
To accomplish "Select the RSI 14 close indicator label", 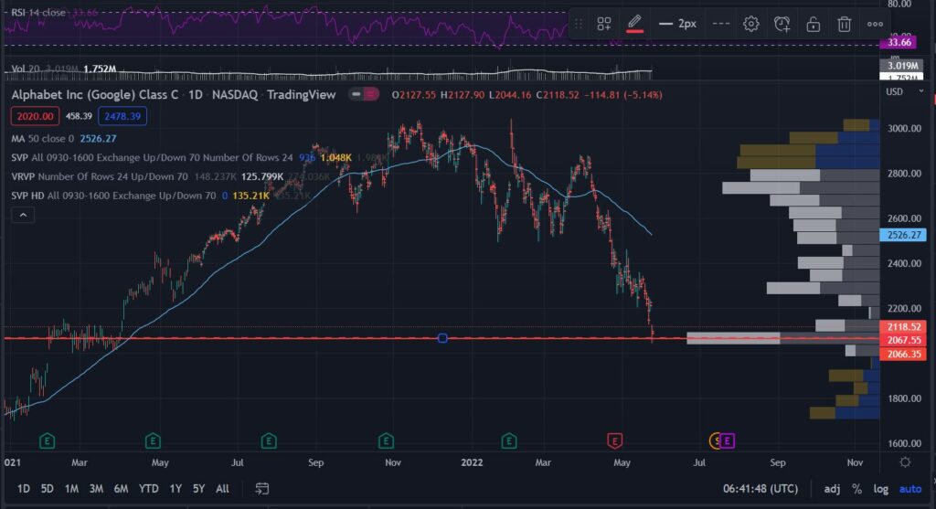I will 38,13.
